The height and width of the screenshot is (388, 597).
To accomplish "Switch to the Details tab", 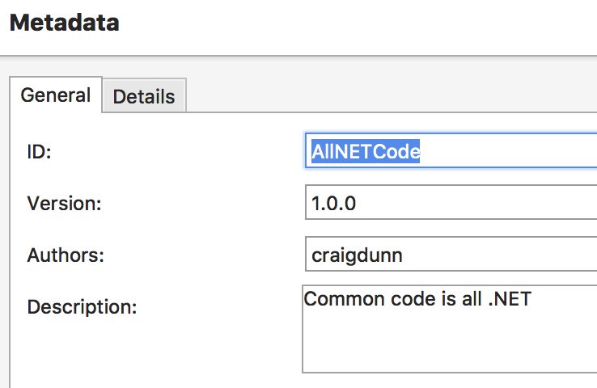I will [143, 97].
